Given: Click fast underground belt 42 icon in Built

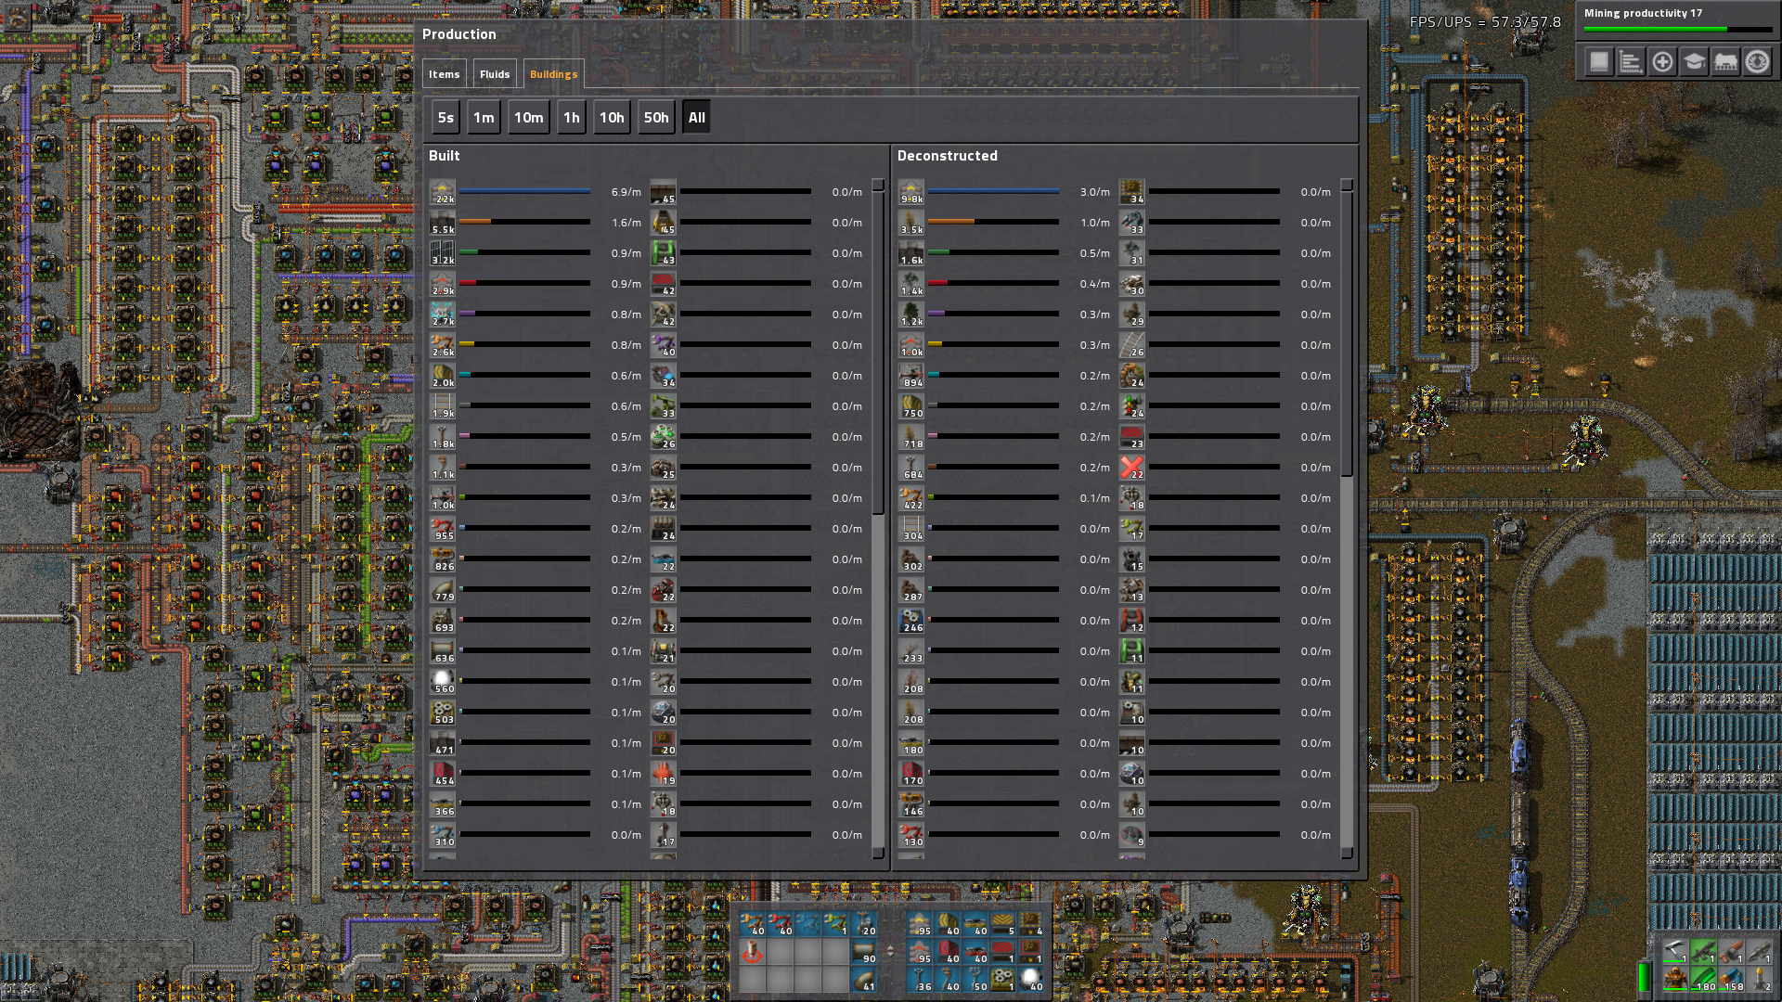Looking at the screenshot, I should [664, 284].
